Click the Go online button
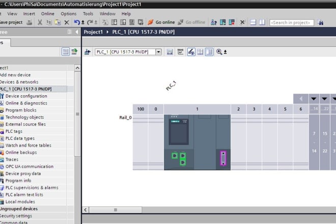Viewport: 336px width, 224px height. 161,22
